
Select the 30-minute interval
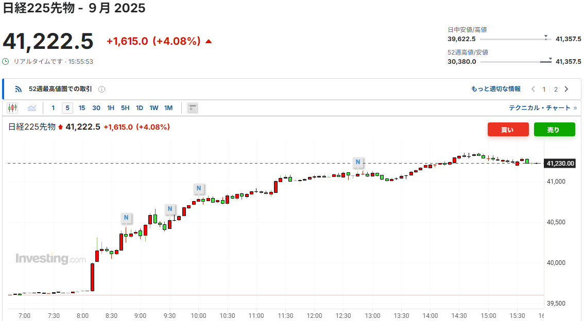(96, 108)
